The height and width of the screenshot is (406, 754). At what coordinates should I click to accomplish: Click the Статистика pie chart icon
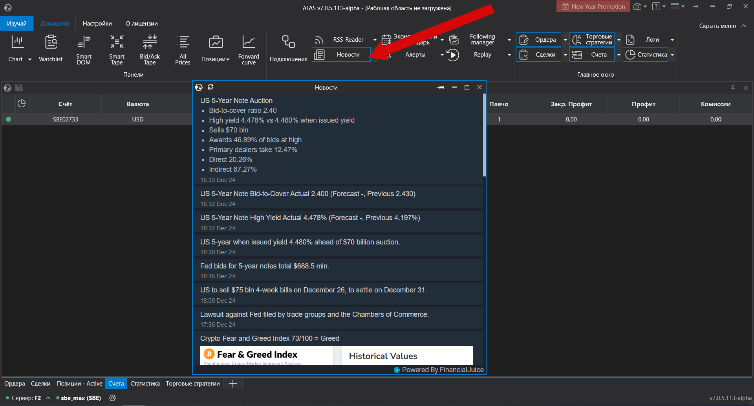pos(630,55)
